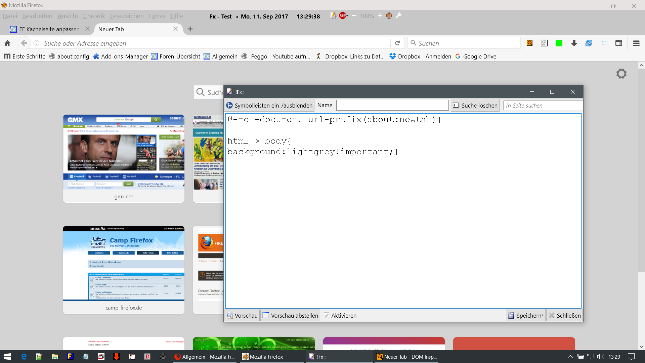The height and width of the screenshot is (363, 645).
Task: Expand the Speichern dropdown button
Action: [x=542, y=315]
